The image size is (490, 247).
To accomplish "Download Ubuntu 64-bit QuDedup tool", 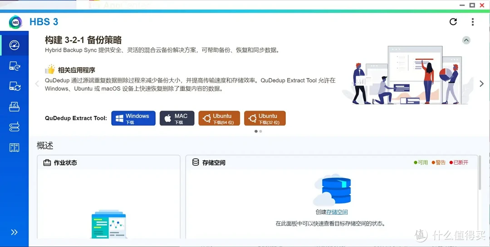I will 219,118.
